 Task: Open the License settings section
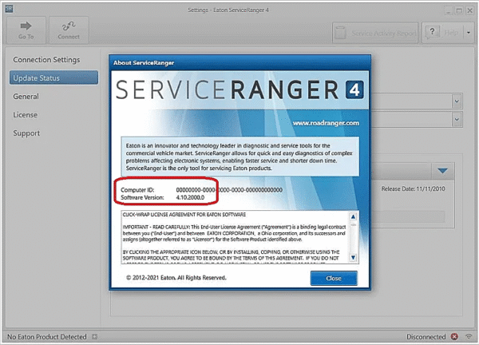pyautogui.click(x=25, y=115)
